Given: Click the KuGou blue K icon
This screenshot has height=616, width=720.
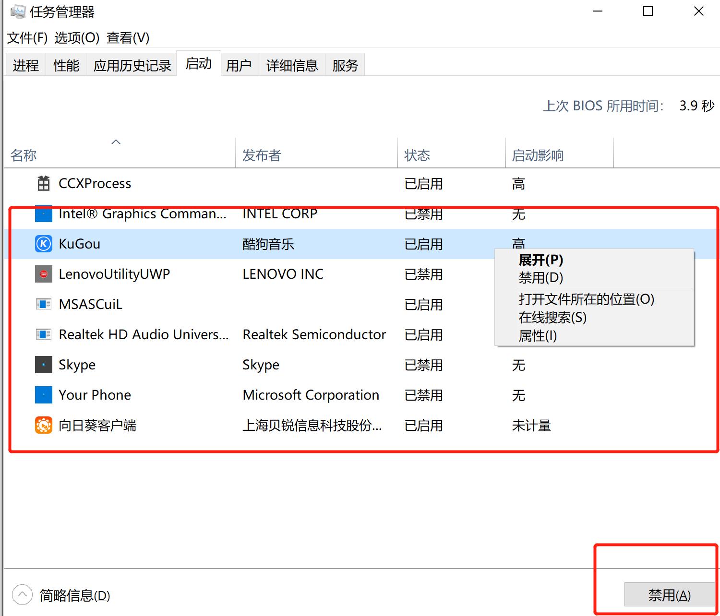Looking at the screenshot, I should click(44, 244).
